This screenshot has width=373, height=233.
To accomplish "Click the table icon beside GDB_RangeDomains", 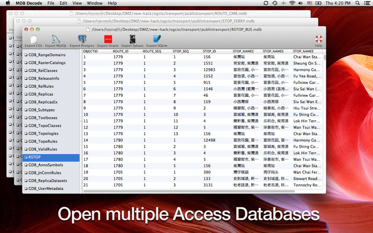I will 26,55.
